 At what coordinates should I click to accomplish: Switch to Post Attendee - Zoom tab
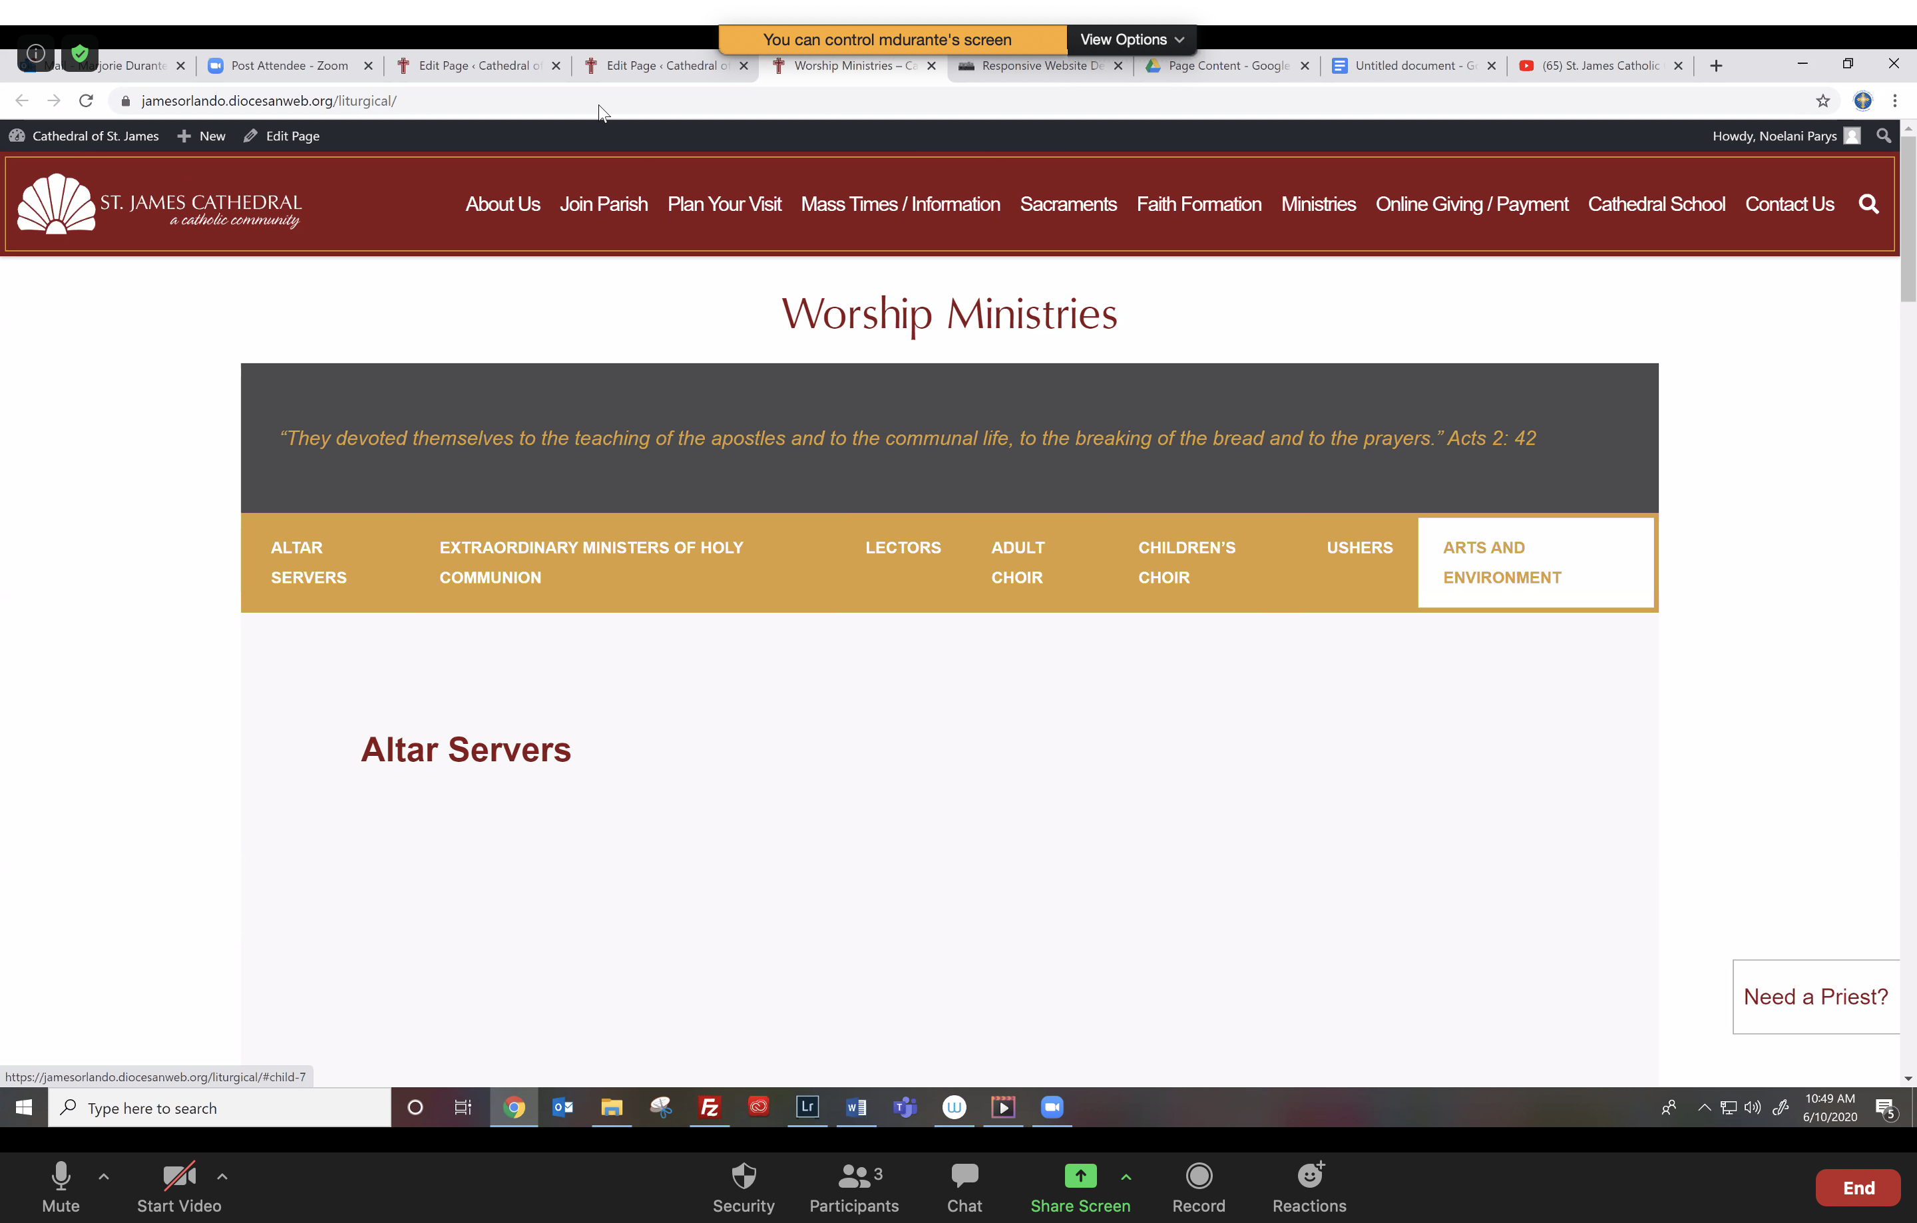(289, 66)
